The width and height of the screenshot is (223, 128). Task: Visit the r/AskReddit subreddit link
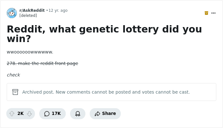[x=32, y=11]
